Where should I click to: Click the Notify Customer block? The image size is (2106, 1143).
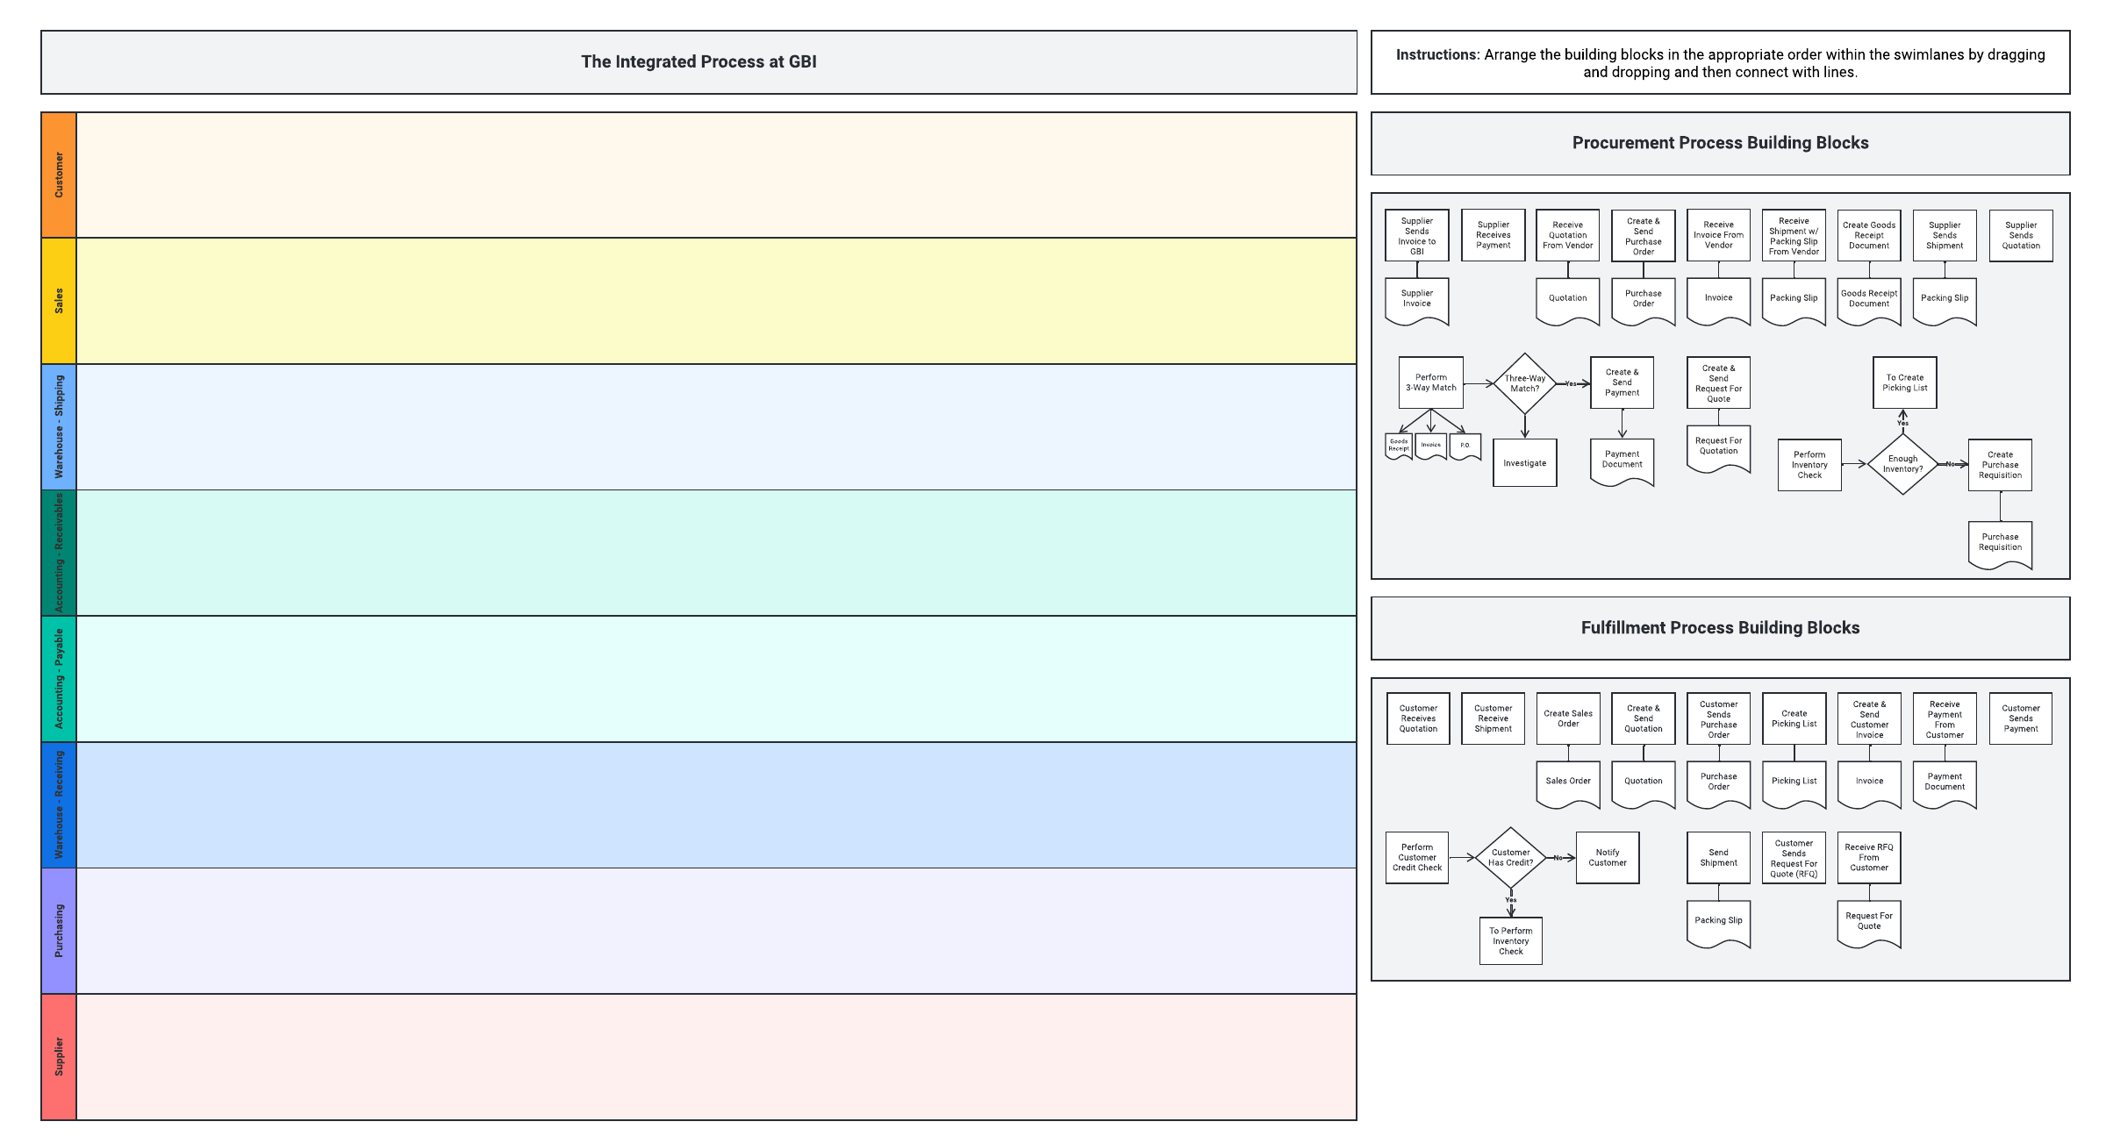tap(1607, 858)
